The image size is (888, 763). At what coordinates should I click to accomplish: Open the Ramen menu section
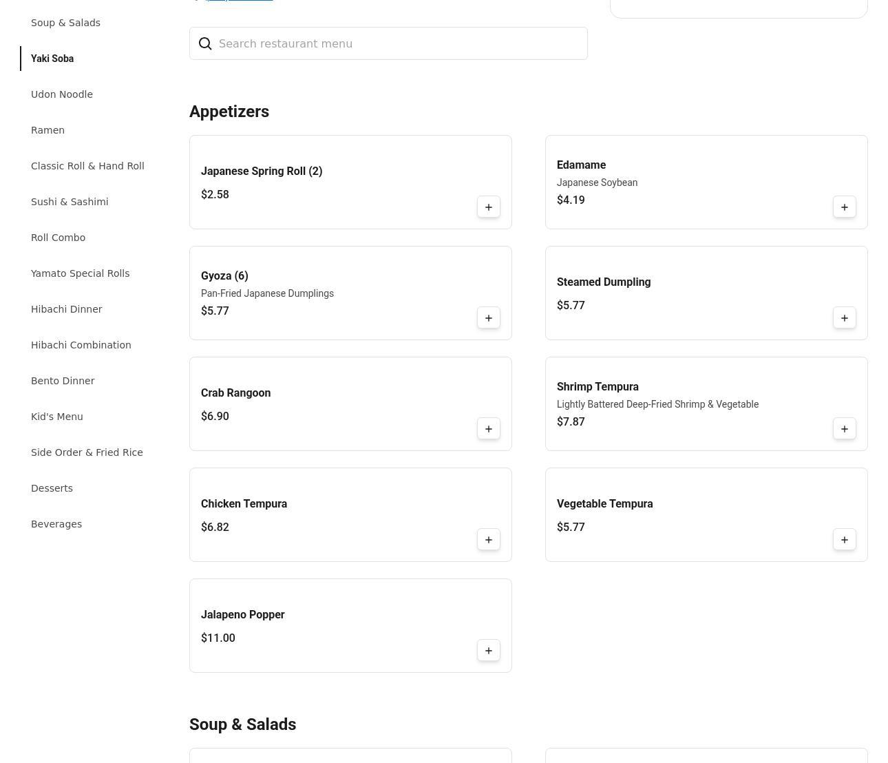click(x=47, y=130)
